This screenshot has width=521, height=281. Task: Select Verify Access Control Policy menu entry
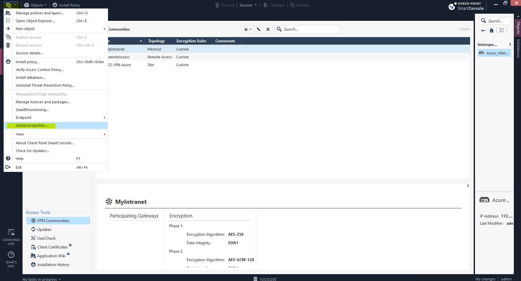(56, 70)
